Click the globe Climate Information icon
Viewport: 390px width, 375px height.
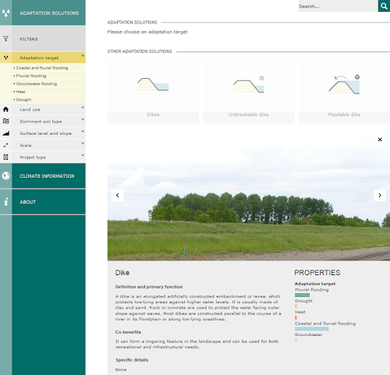pos(5,175)
